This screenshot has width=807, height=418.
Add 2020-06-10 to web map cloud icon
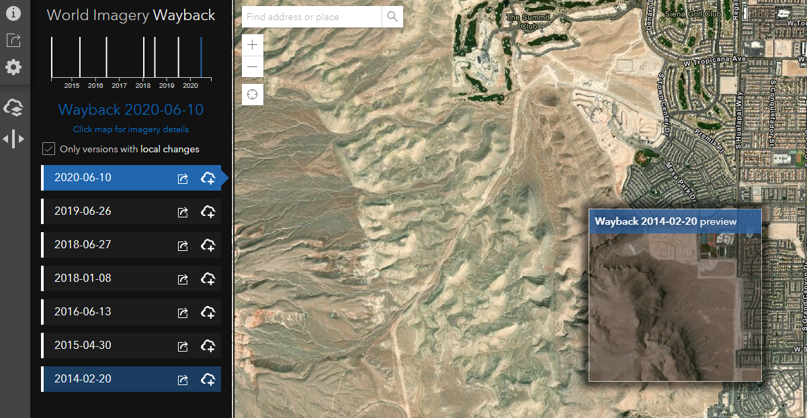click(x=208, y=178)
